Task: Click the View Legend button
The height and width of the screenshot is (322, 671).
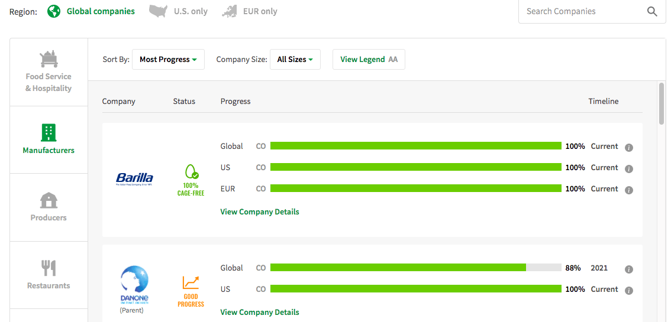Action: 369,59
